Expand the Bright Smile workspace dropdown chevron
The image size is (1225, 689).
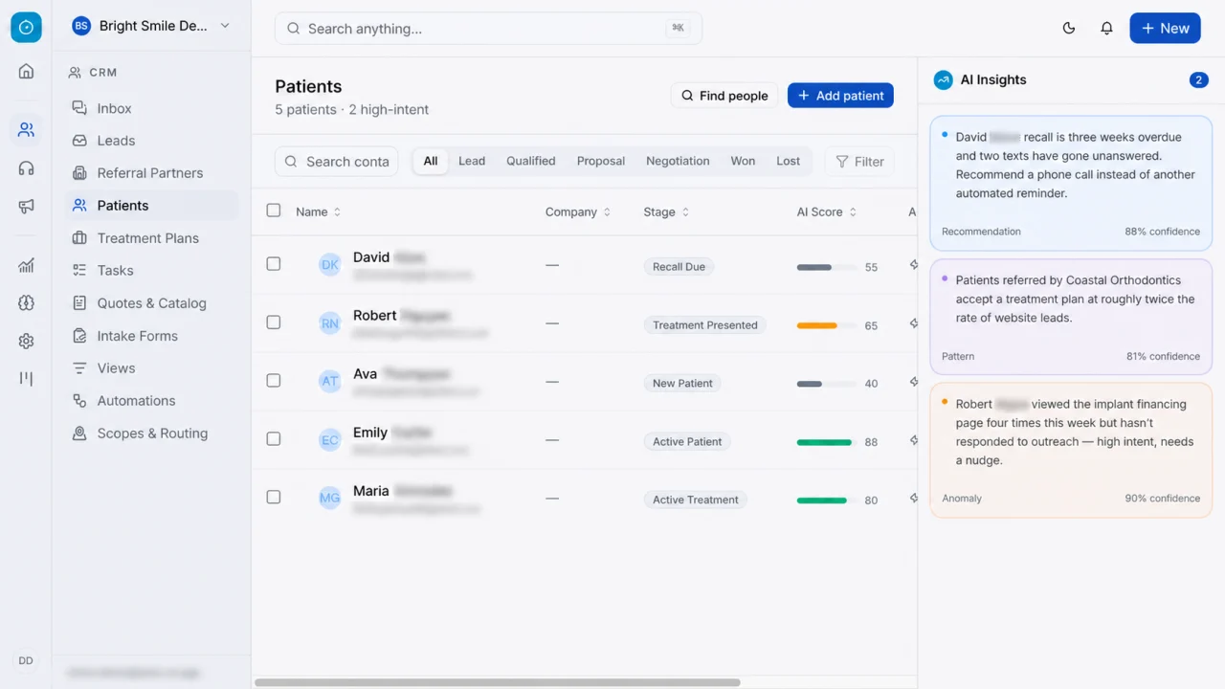coord(225,26)
